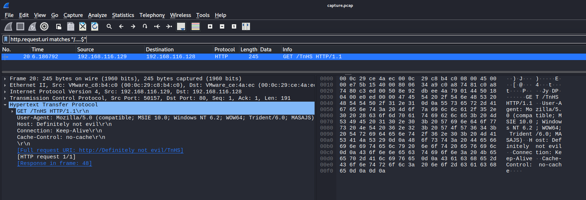The height and width of the screenshot is (200, 586).
Task: Click the Full request URI link
Action: 100,150
